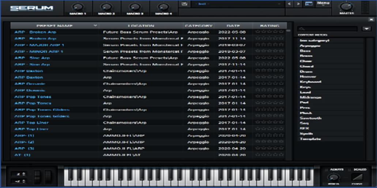Filter presets by Brass category
The width and height of the screenshot is (377, 188).
coord(330,56)
